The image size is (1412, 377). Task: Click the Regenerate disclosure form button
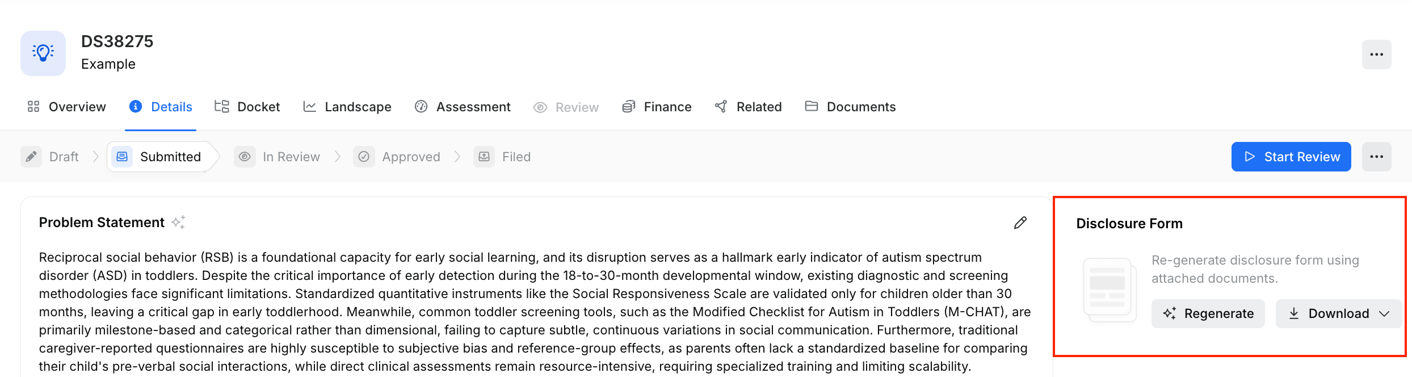point(1208,313)
